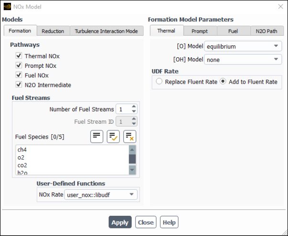The height and width of the screenshot is (236, 288).
Task: Click the Fuel Species list scrollbar thumb
Action: [x=132, y=159]
